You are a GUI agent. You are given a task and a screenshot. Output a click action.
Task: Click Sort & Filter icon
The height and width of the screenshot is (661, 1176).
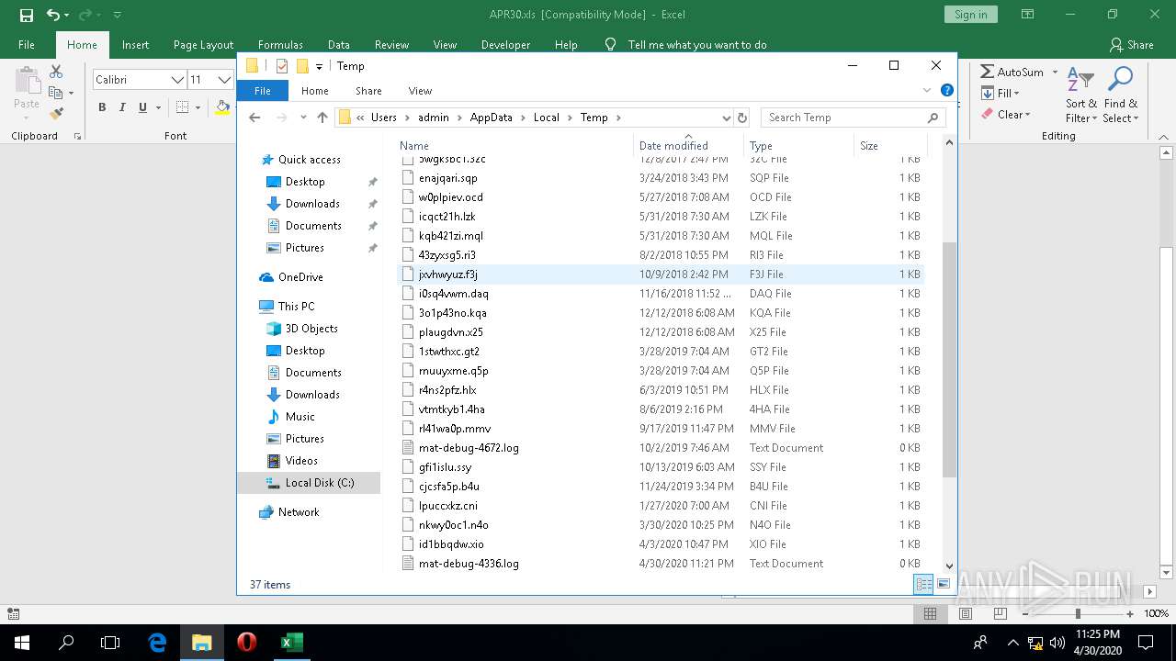[1080, 95]
